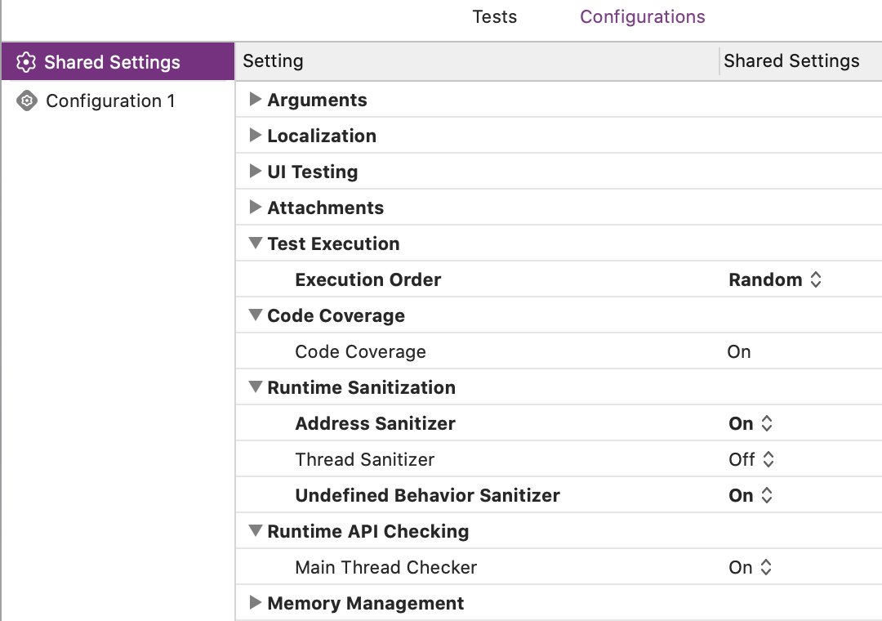Screen dimensions: 882x621
Task: Switch to the Tests tab
Action: coord(494,16)
